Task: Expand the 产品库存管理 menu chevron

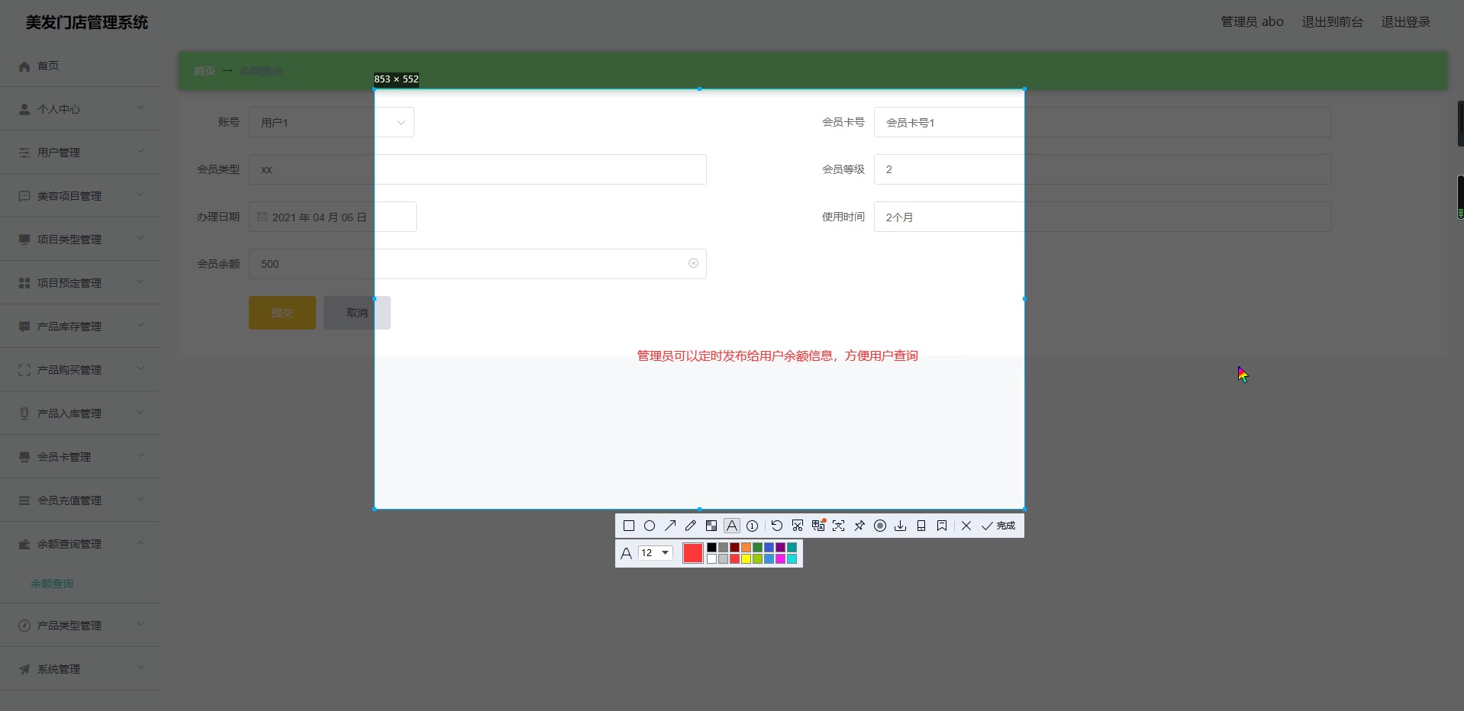Action: (x=140, y=326)
